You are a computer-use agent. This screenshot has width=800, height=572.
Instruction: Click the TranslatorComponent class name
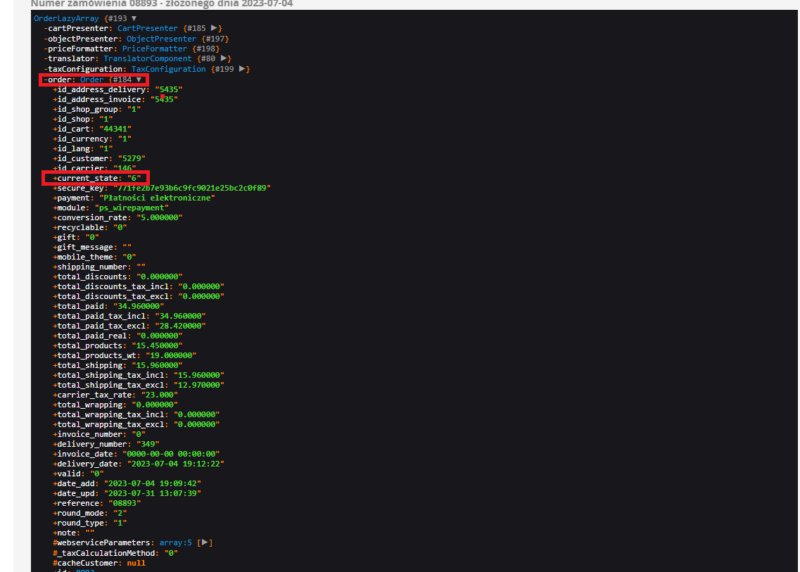tap(148, 58)
